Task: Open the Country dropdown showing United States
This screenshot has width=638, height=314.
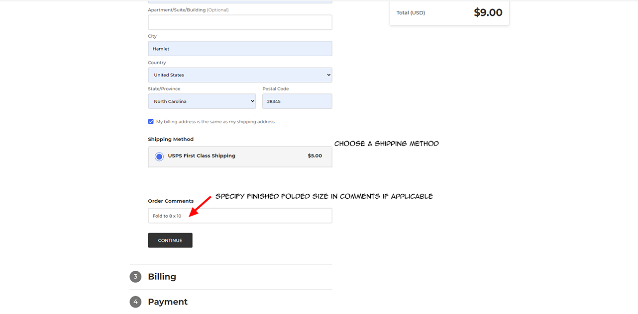Action: (x=240, y=75)
